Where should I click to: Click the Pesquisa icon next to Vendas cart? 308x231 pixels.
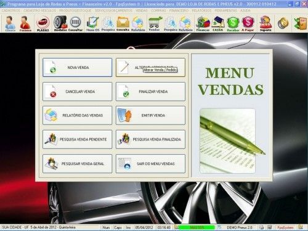coord(171,23)
